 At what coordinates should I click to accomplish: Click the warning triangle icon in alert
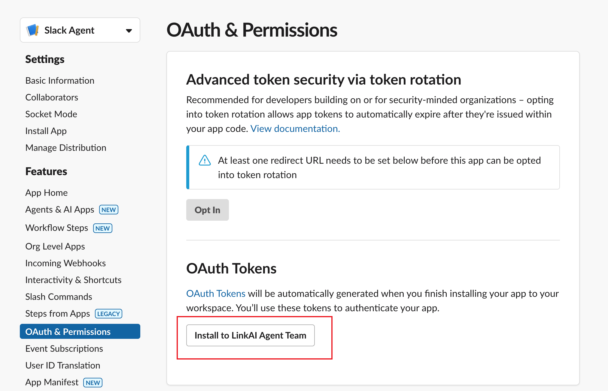coord(205,160)
